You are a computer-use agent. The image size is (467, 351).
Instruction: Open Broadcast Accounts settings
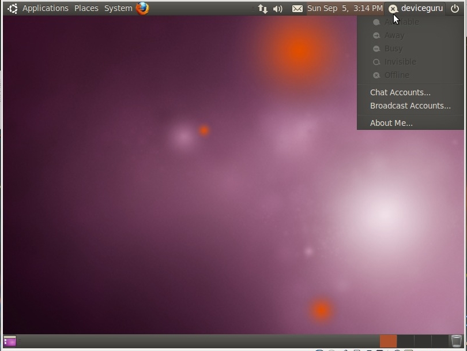click(x=410, y=106)
